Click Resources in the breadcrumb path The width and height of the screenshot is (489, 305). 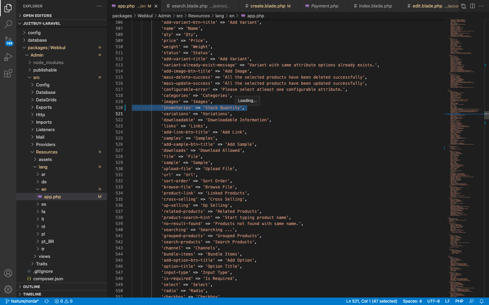click(x=199, y=16)
